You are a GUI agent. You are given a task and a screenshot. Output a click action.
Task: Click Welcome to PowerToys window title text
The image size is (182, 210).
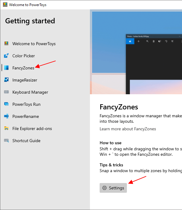28,5
